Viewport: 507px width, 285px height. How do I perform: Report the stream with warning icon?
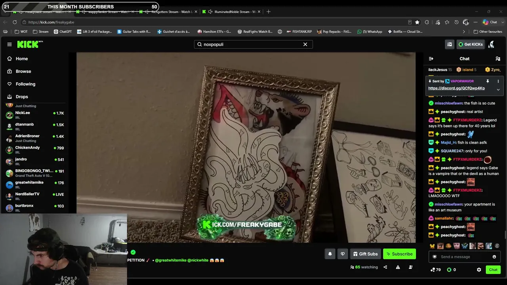tap(398, 267)
